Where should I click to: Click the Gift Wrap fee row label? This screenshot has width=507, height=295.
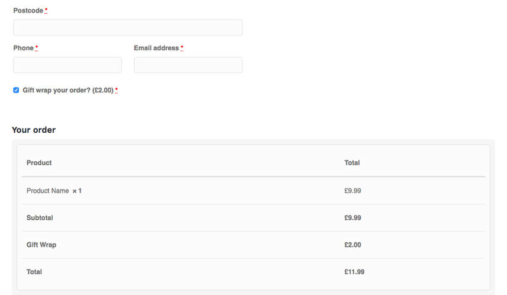point(41,245)
